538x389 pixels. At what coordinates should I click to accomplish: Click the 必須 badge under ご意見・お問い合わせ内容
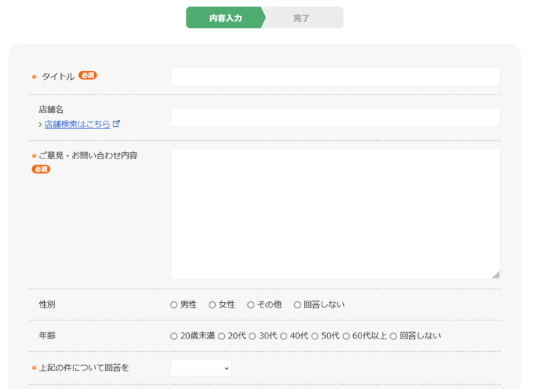coord(41,169)
